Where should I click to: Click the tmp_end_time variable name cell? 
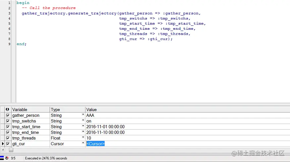tap(30, 133)
